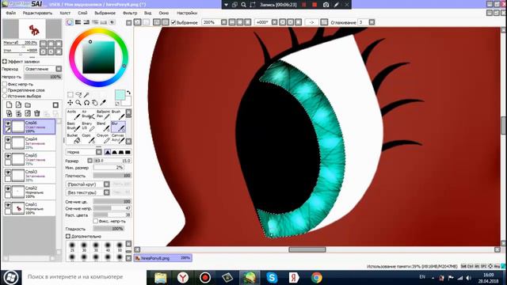This screenshot has height=285, width=507.
Task: Expand the Эффект заливки section
Action: [x=5, y=62]
